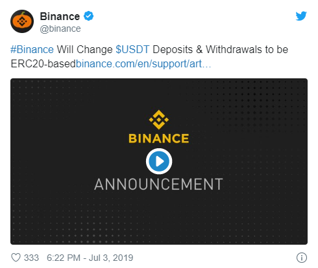Click the ANNOUNCEMENT text on video
318x268 pixels.
[158, 184]
